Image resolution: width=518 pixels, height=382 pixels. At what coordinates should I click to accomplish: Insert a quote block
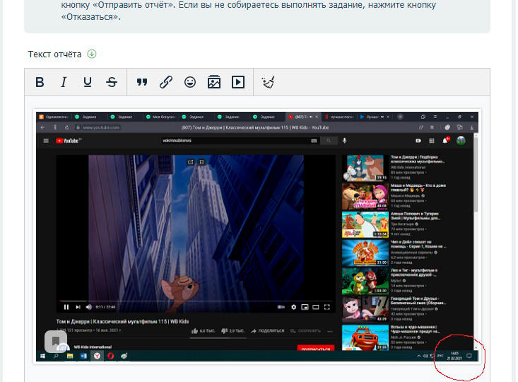click(x=142, y=82)
